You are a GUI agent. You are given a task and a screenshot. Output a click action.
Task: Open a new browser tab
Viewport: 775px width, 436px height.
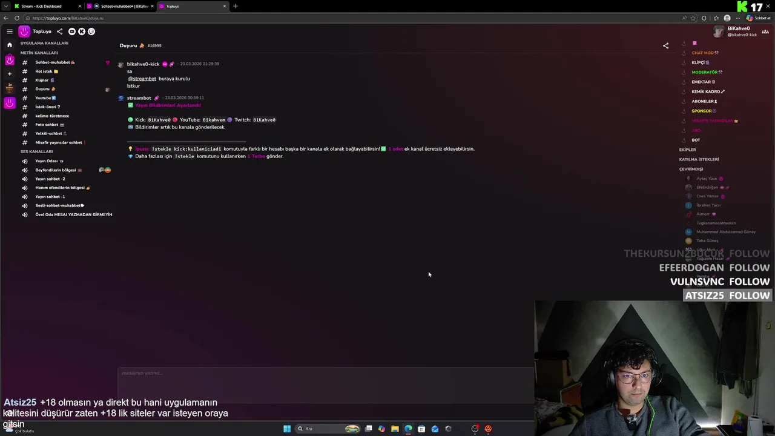click(236, 6)
